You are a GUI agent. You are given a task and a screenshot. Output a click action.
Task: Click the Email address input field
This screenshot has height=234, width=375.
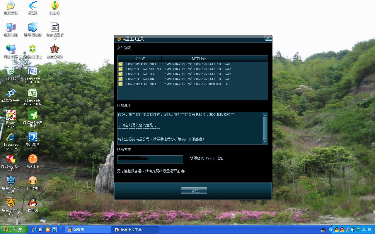[150, 159]
